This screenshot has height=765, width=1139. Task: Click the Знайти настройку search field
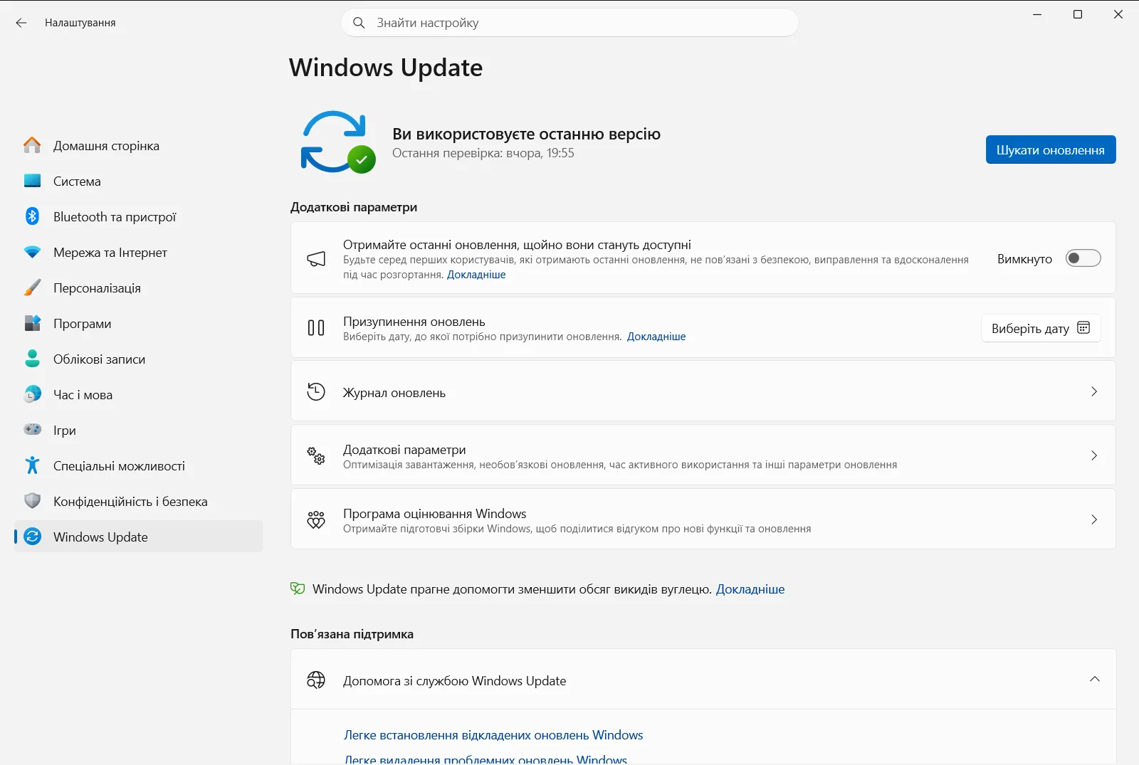pyautogui.click(x=569, y=23)
